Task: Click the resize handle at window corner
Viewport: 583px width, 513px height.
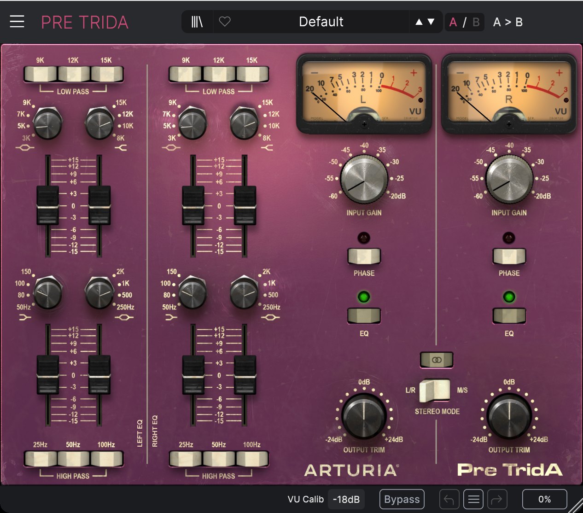Action: click(x=576, y=506)
